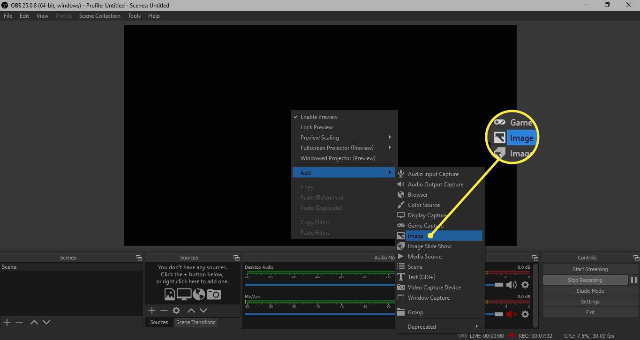
Task: Add a Game Capture source
Action: (x=439, y=226)
